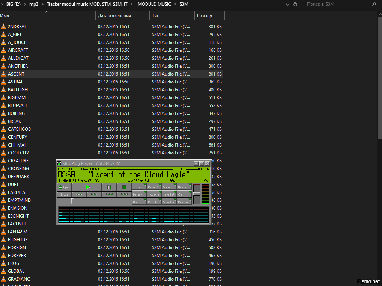The height and width of the screenshot is (286, 382).
Task: Sort files by the Размер column header
Action: [x=209, y=16]
